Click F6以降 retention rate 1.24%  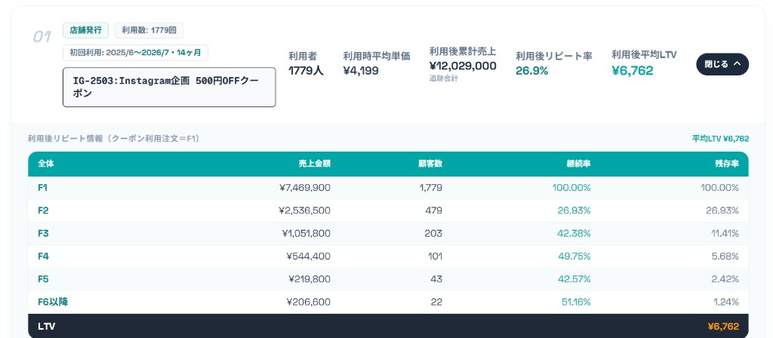[725, 302]
